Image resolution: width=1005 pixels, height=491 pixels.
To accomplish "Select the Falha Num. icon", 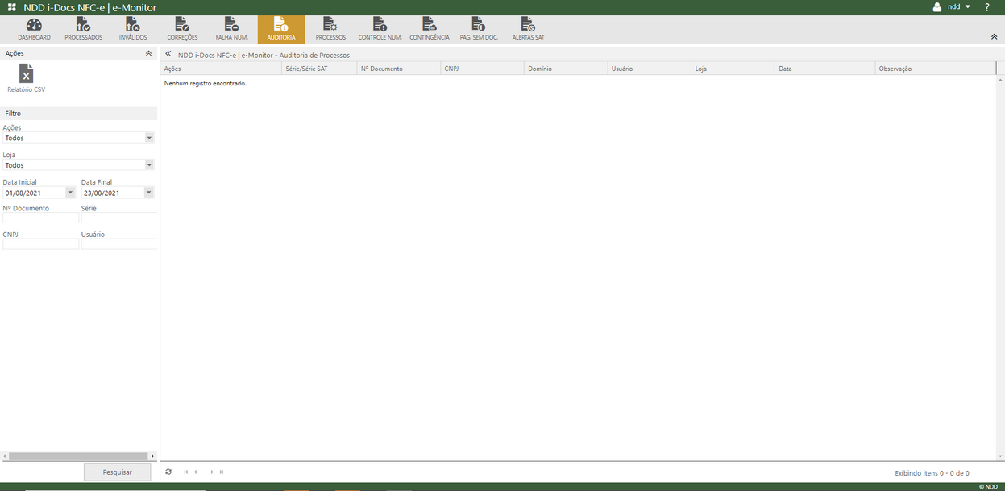I will click(x=231, y=28).
